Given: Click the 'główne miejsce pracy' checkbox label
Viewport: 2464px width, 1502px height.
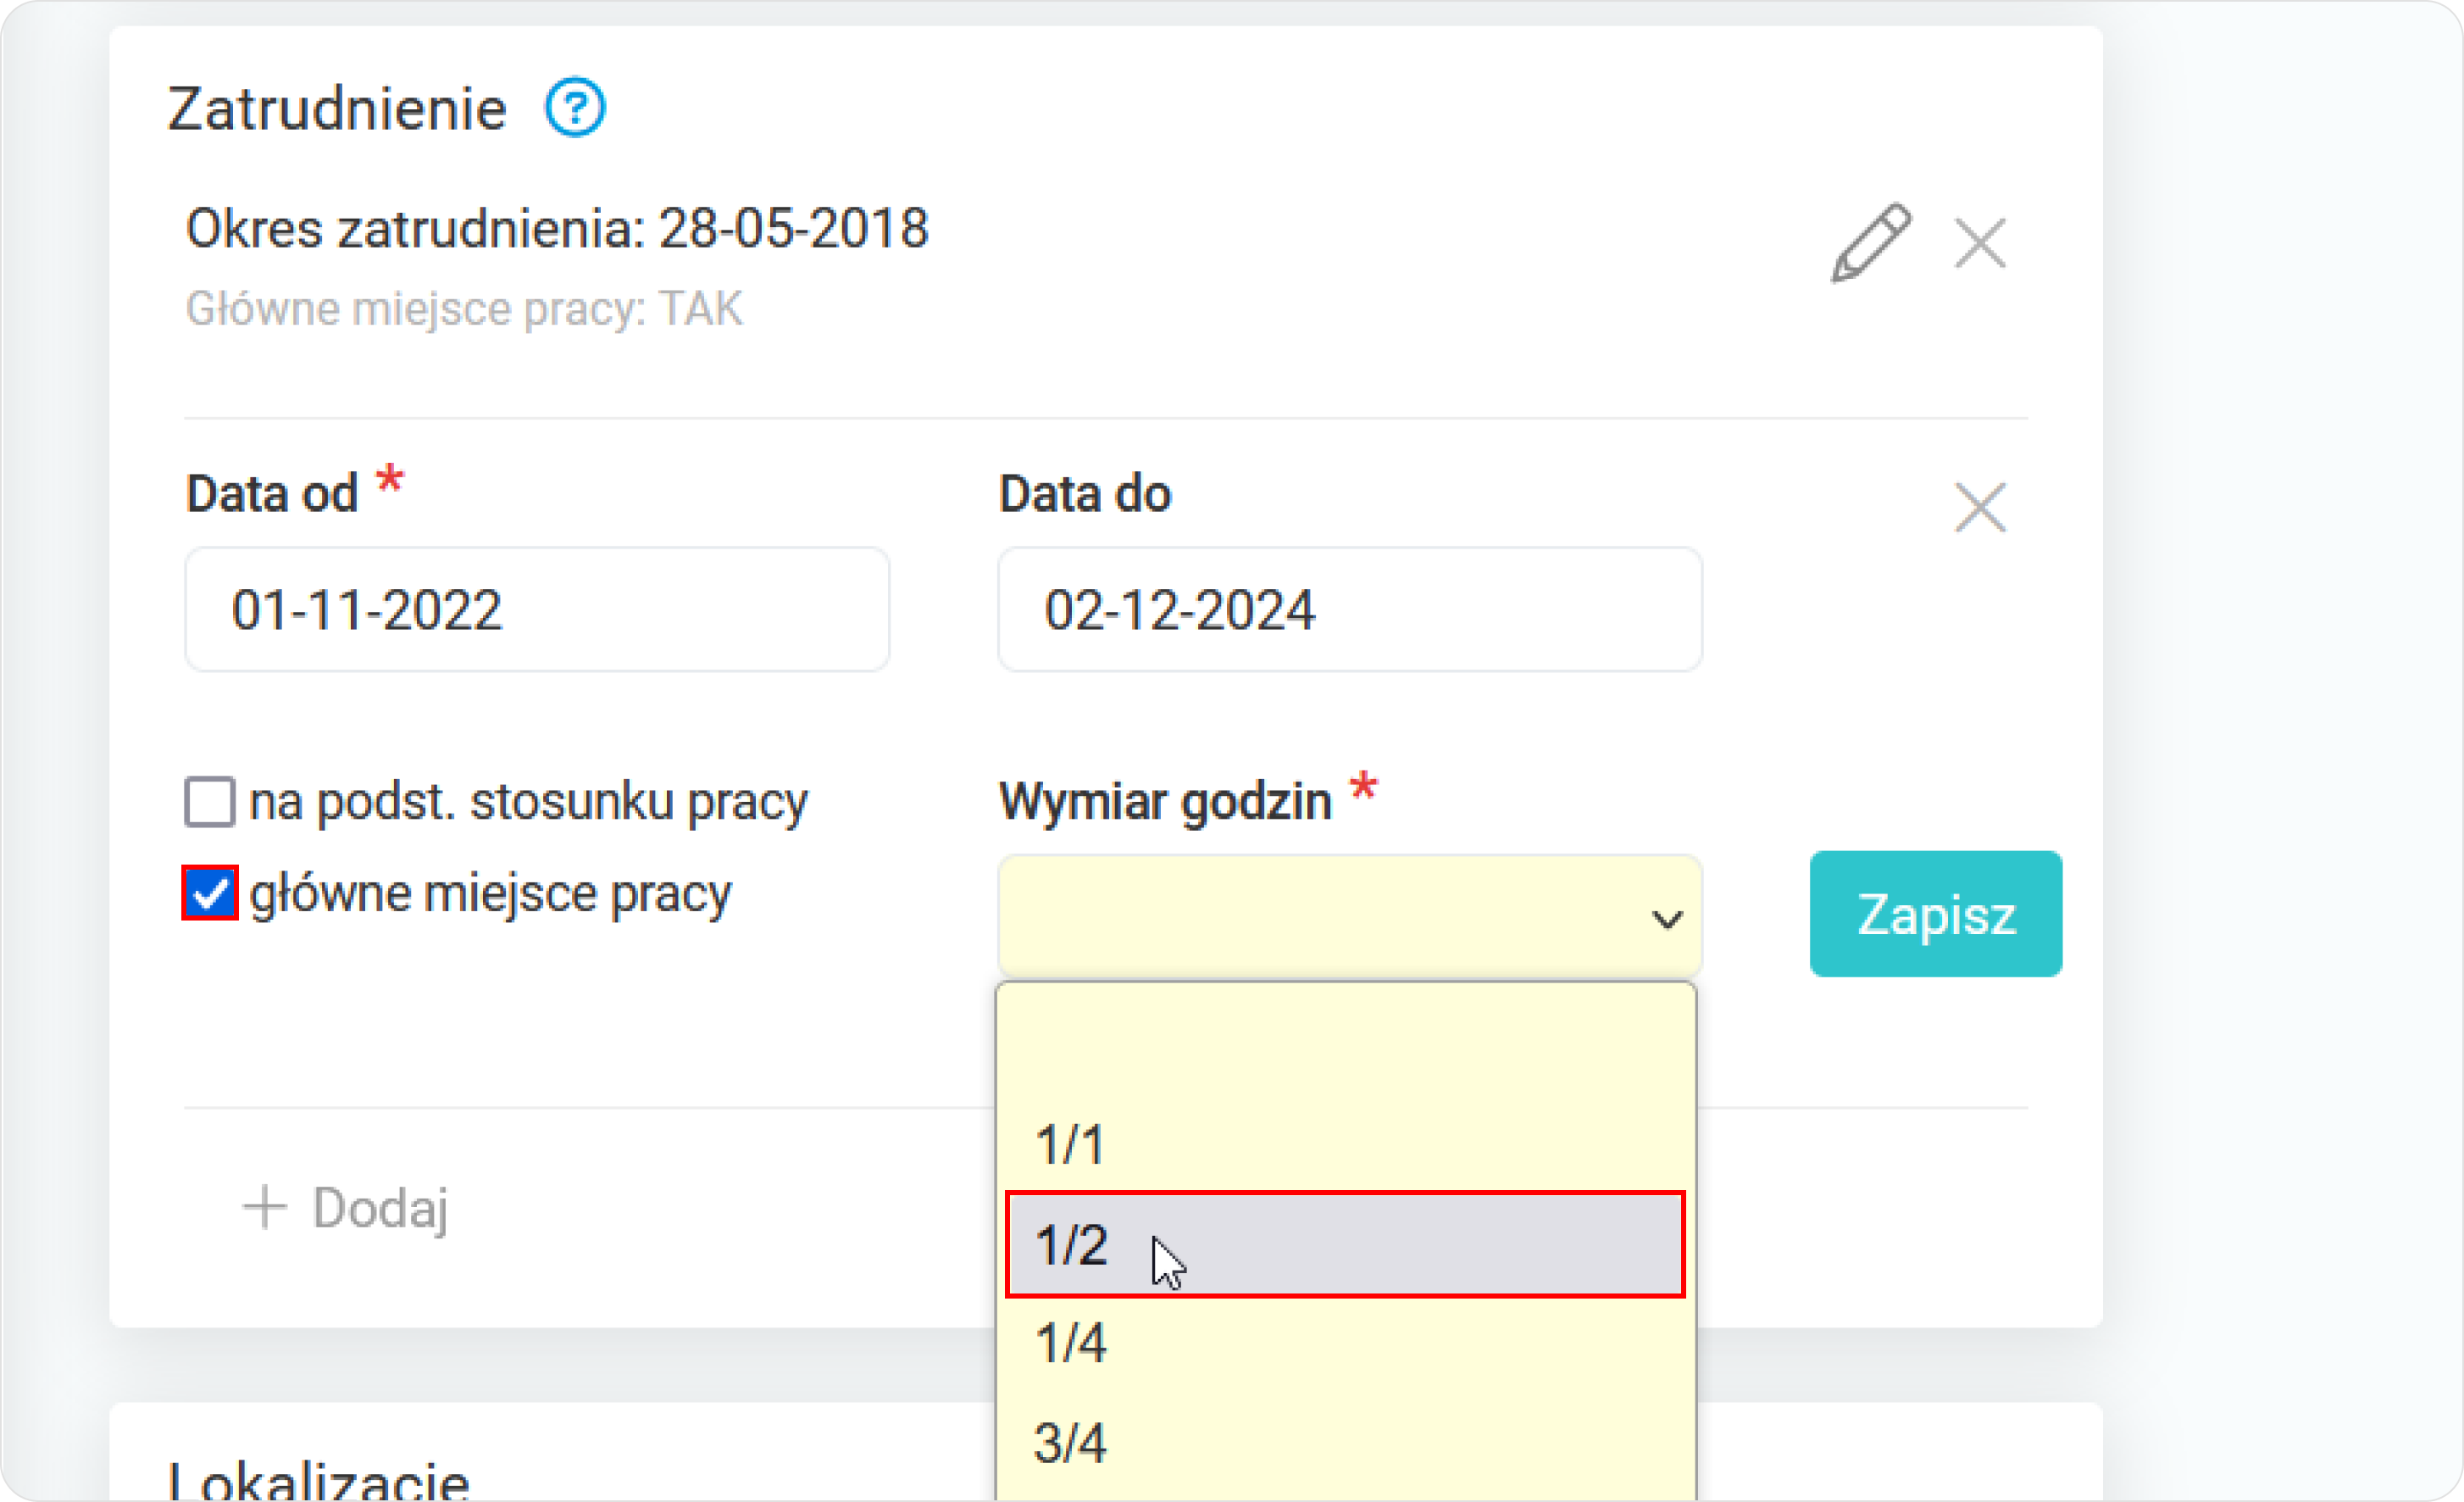Looking at the screenshot, I should pyautogui.click(x=490, y=894).
